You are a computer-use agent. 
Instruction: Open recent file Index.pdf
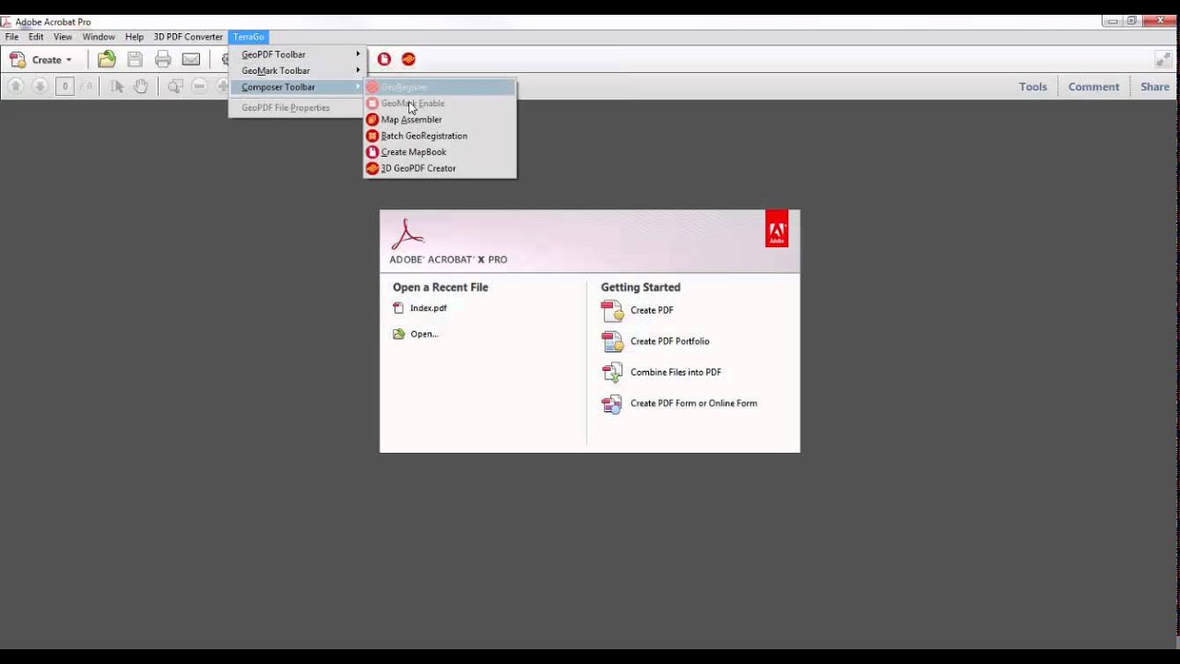click(x=429, y=308)
